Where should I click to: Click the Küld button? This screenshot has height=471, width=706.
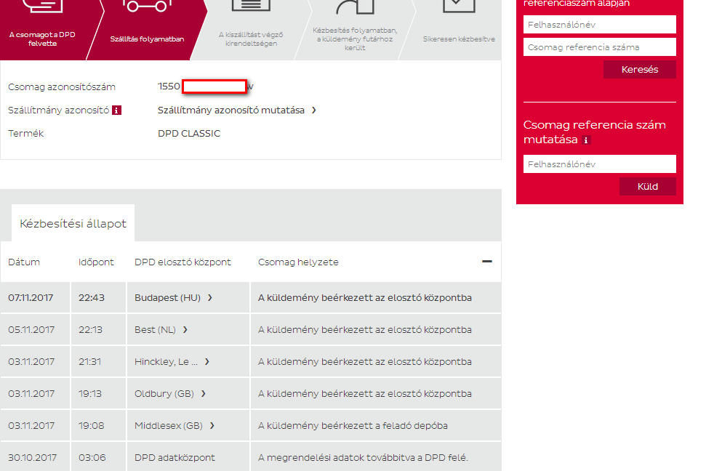point(647,186)
